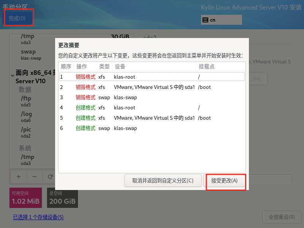Image resolution: width=304 pixels, height=228 pixels.
Task: Click the remove mount point minus icon
Action: click(x=34, y=177)
